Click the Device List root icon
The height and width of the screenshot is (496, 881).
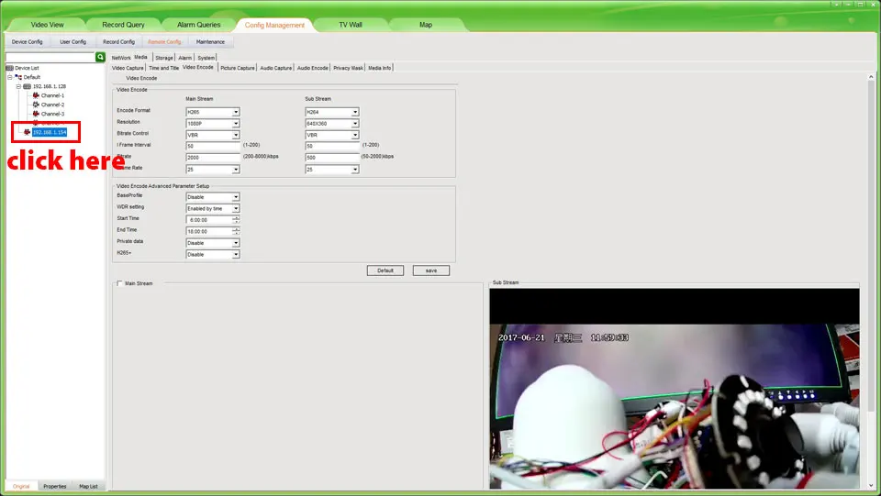pos(9,68)
